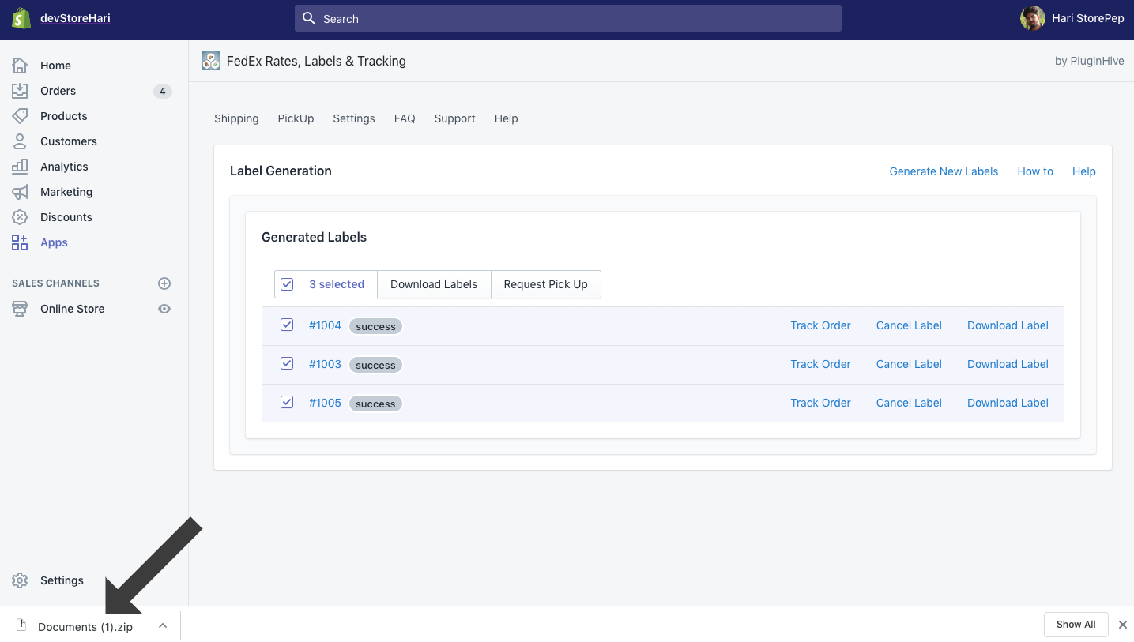This screenshot has height=642, width=1134.
Task: Track Order for #1003
Action: click(820, 364)
